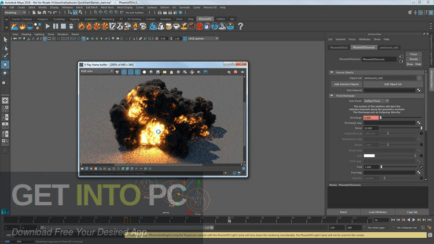Start simulation with the Phoenix play icon

click(x=47, y=26)
